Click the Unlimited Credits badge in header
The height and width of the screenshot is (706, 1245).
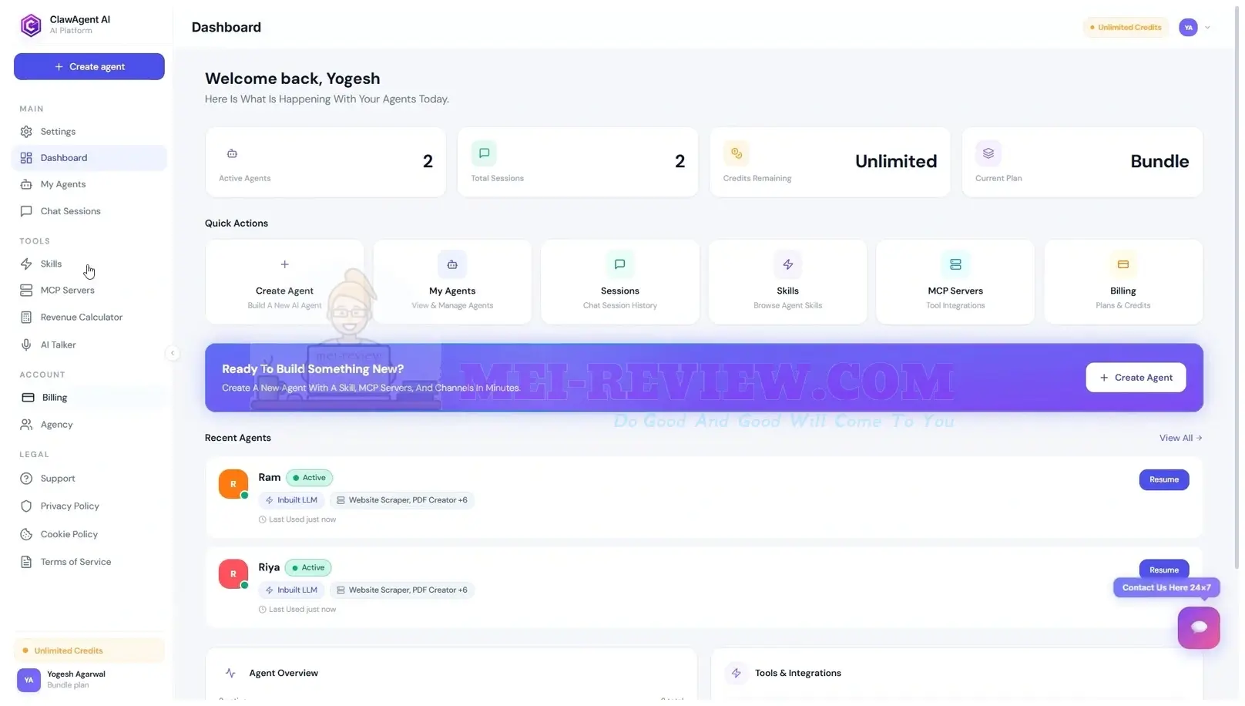(1126, 28)
